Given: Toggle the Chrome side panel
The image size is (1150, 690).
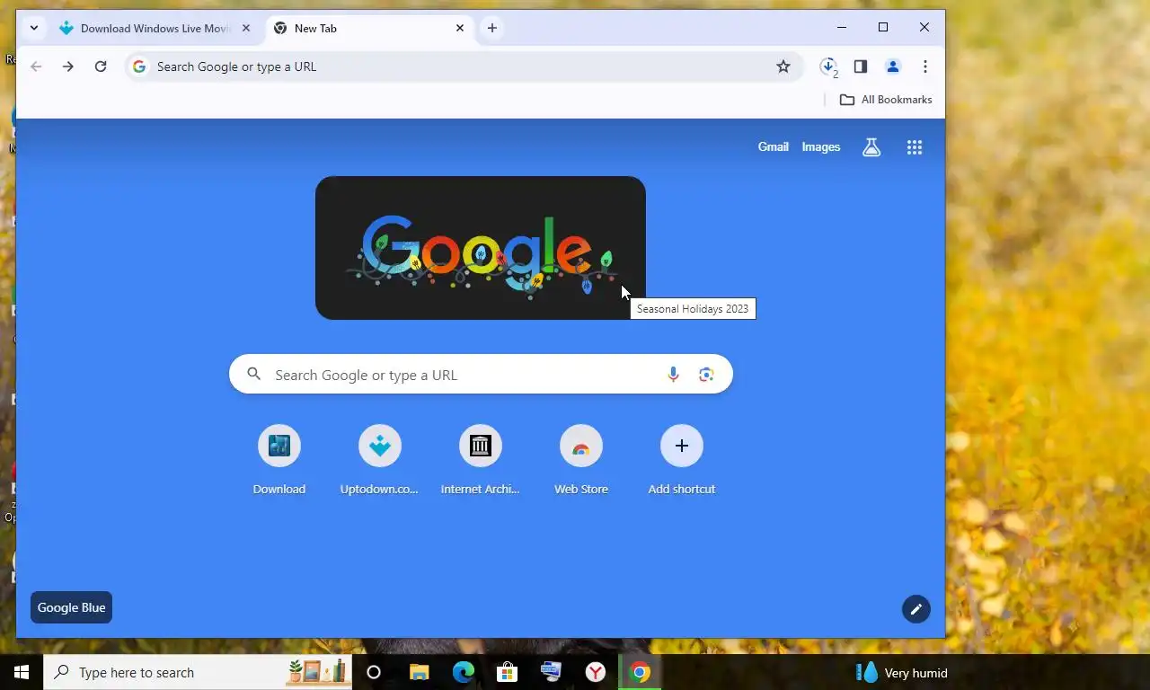Looking at the screenshot, I should point(861,66).
